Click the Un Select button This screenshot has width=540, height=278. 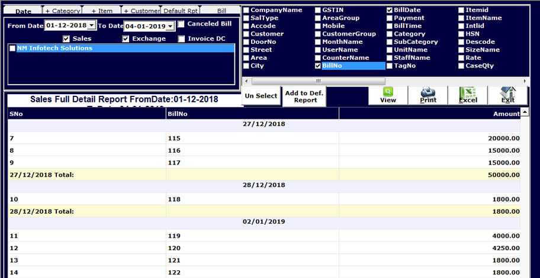click(261, 96)
